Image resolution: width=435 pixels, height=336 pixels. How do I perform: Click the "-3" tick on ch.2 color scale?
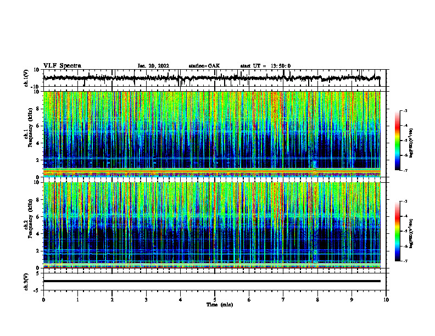coord(405,201)
